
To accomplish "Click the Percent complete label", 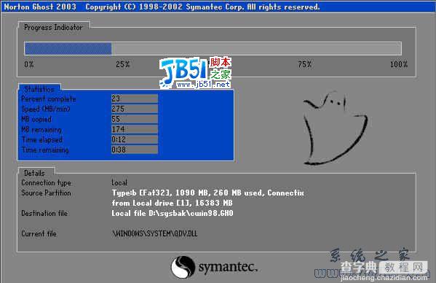I will pos(48,98).
